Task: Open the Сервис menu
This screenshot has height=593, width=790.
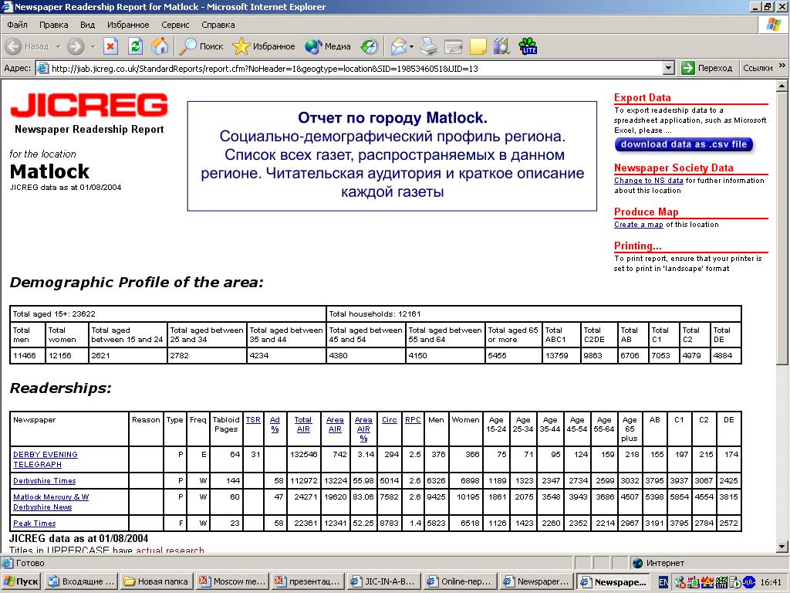Action: [175, 25]
